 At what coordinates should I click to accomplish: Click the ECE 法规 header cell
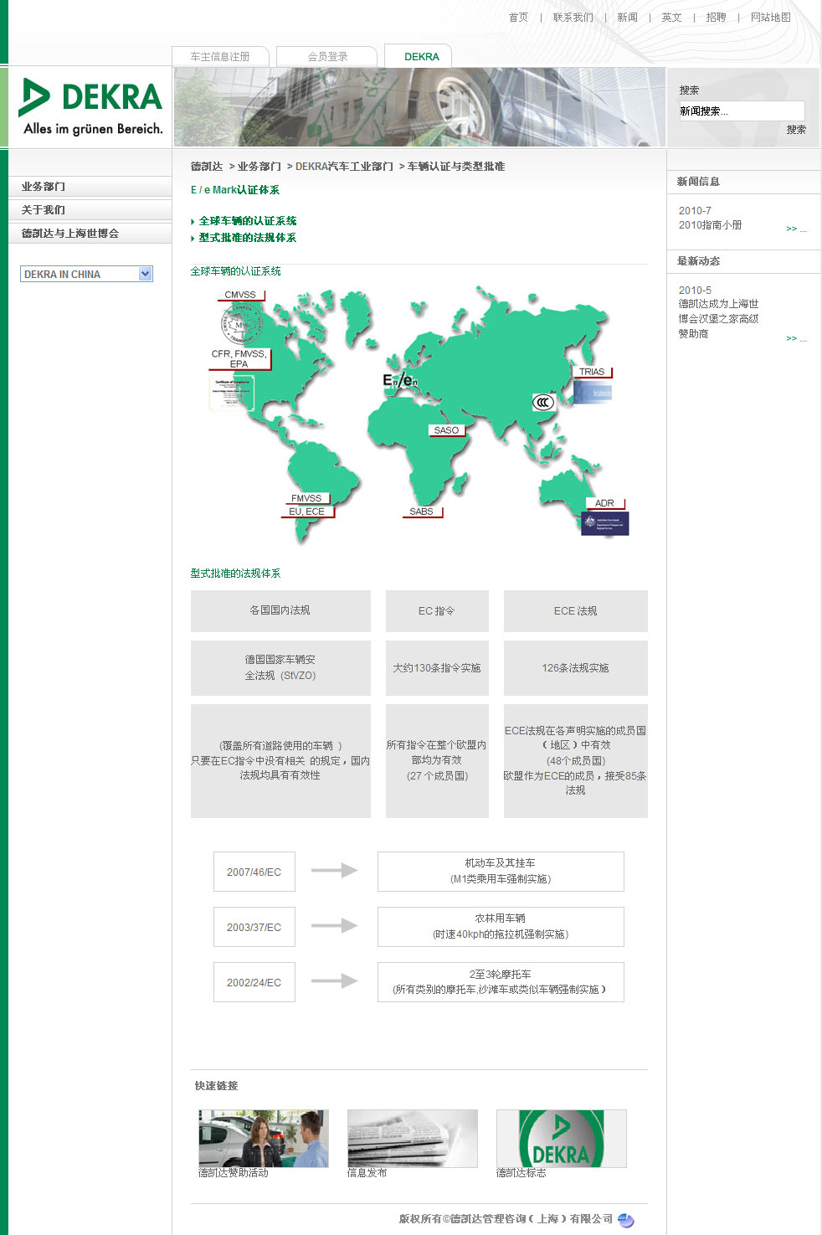pyautogui.click(x=576, y=611)
